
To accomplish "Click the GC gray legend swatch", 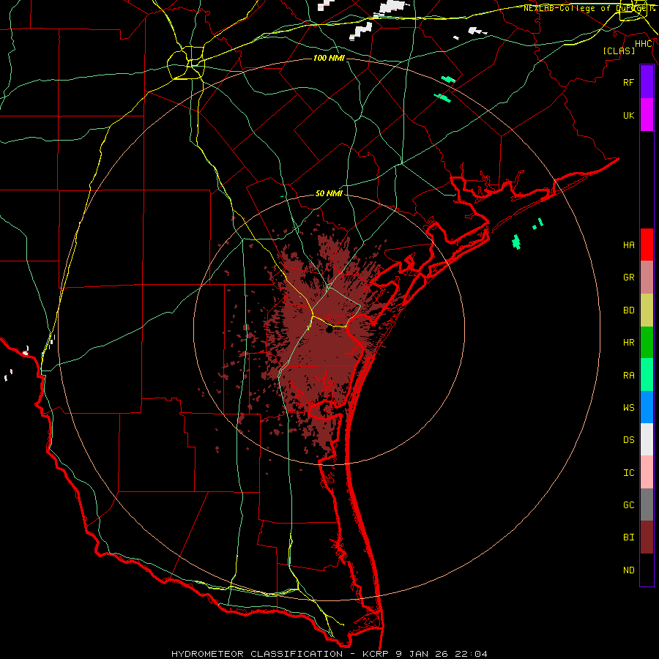I will pyautogui.click(x=647, y=505).
